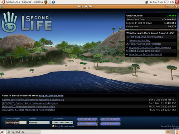This screenshot has height=134, width=179.
Task: Open the volume speaker icon
Action: [x=151, y=2]
